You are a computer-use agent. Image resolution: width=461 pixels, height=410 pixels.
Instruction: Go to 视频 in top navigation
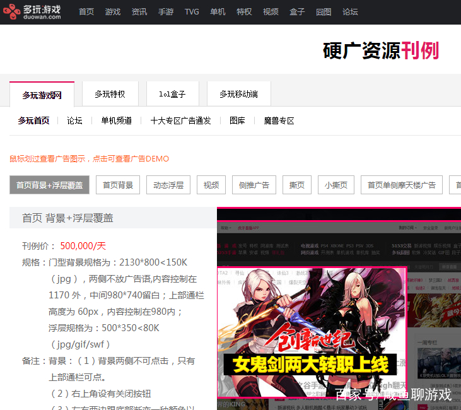pyautogui.click(x=271, y=12)
